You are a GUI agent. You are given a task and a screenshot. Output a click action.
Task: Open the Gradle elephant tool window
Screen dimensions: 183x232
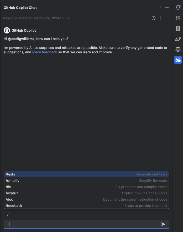178,39
